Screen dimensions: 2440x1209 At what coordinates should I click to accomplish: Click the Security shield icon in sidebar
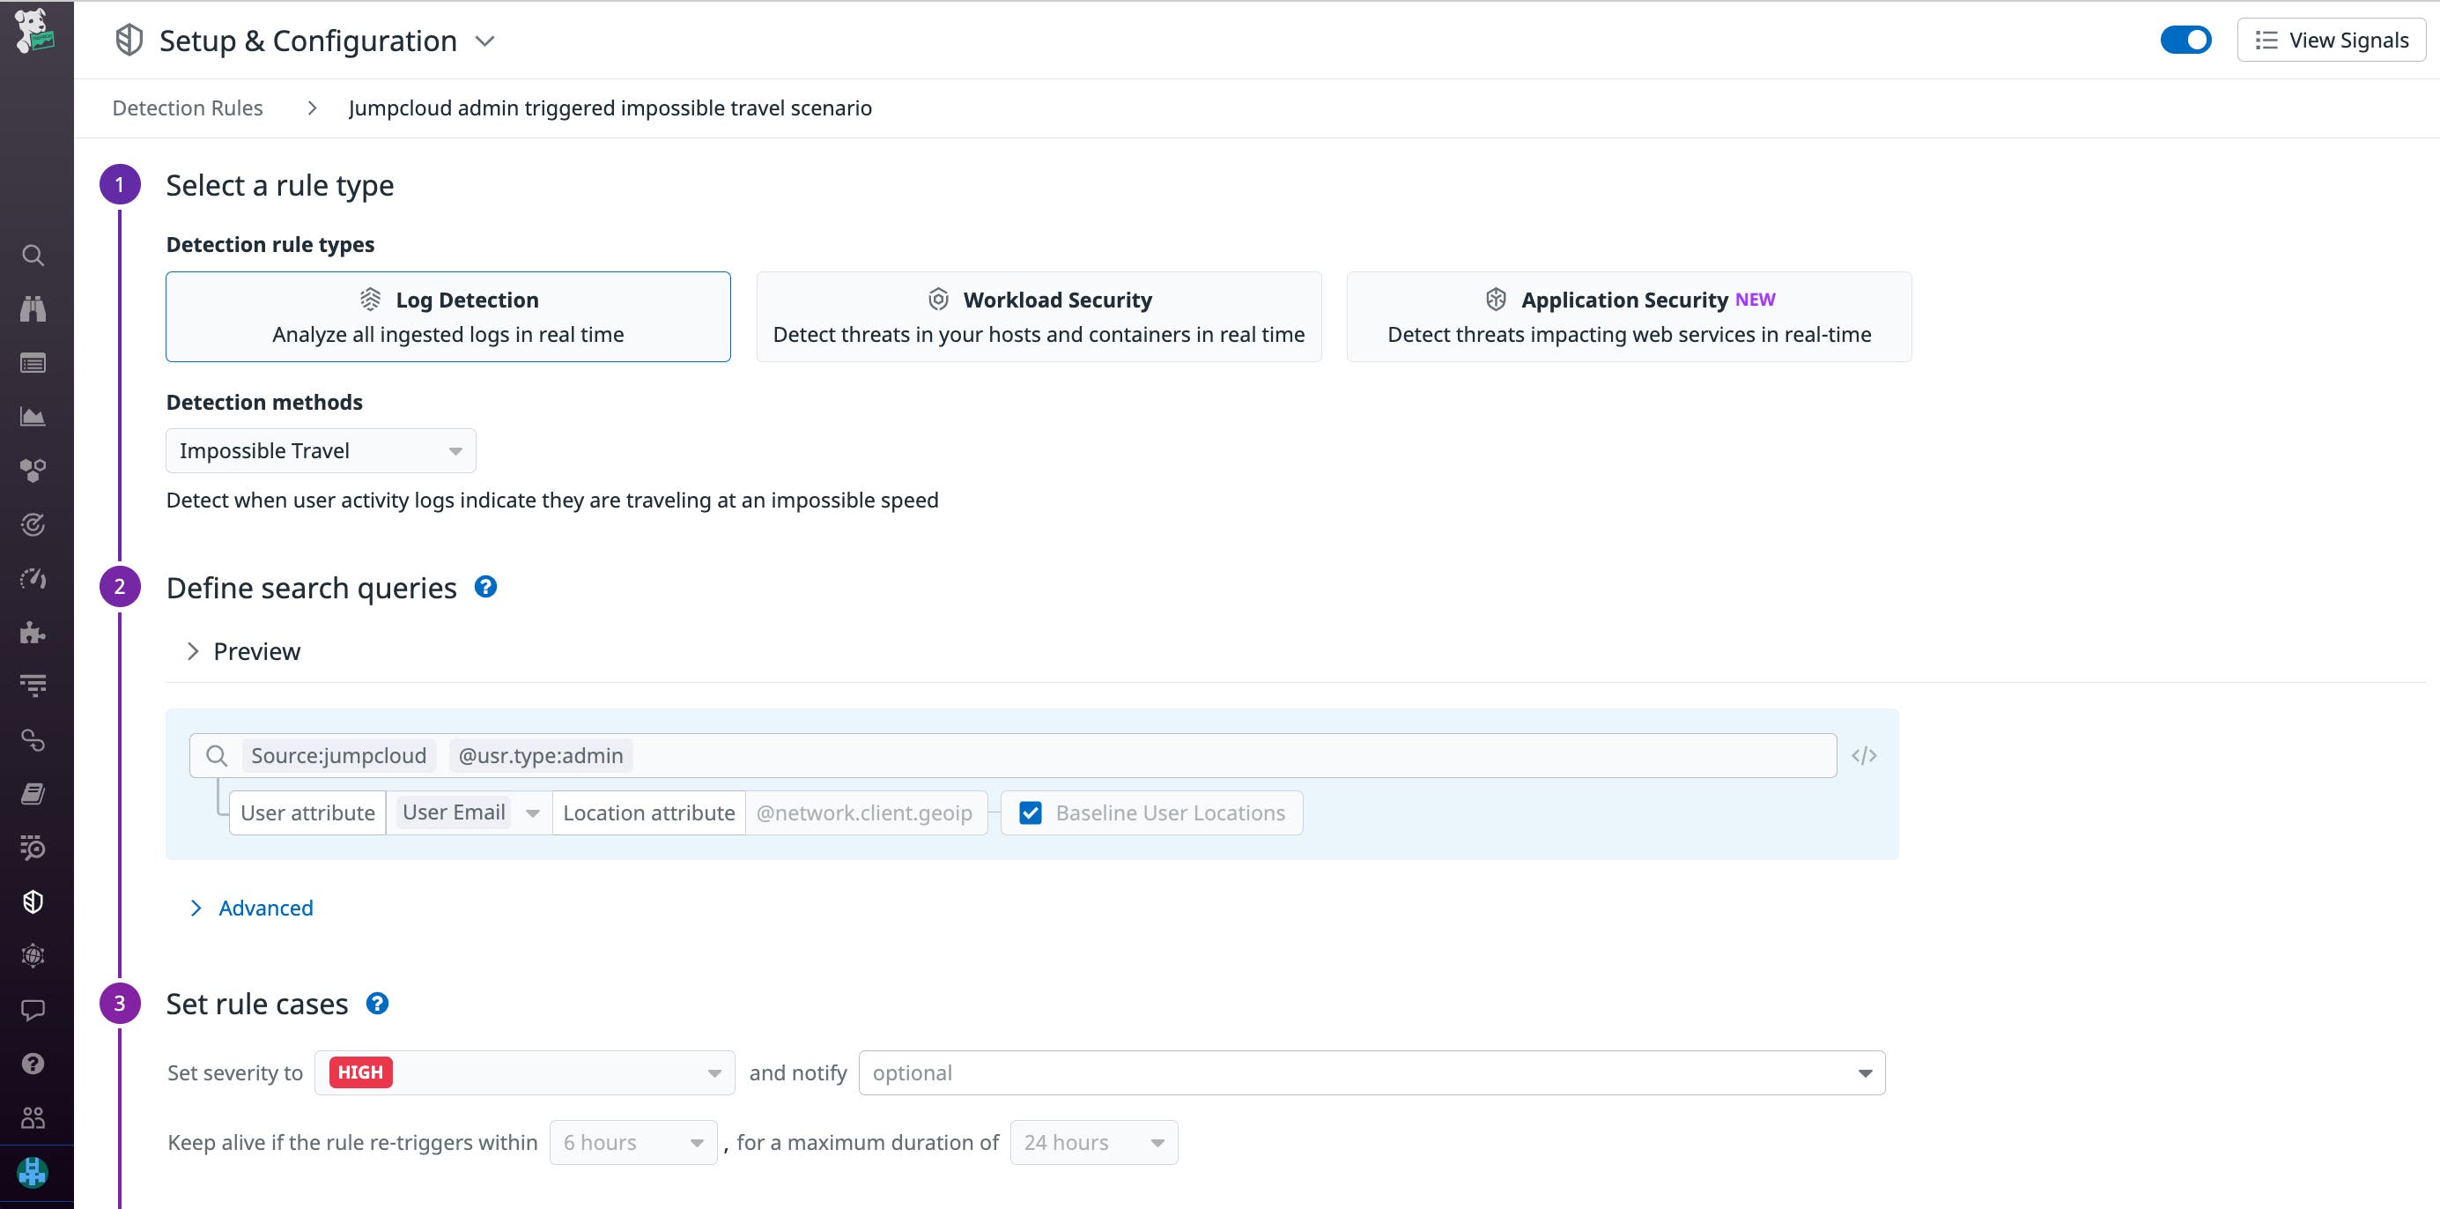click(x=33, y=901)
